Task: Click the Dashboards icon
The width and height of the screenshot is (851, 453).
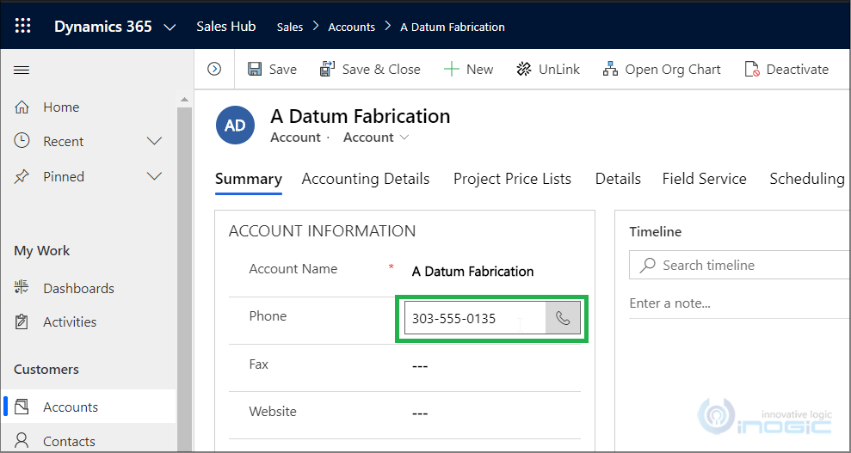Action: [22, 288]
